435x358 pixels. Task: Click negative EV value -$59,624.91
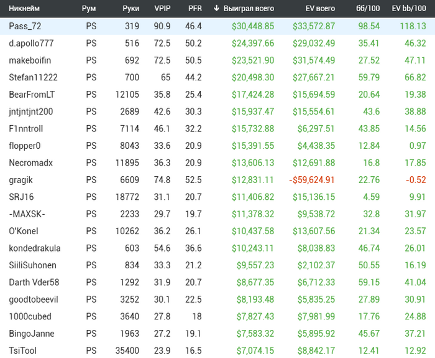(312, 180)
